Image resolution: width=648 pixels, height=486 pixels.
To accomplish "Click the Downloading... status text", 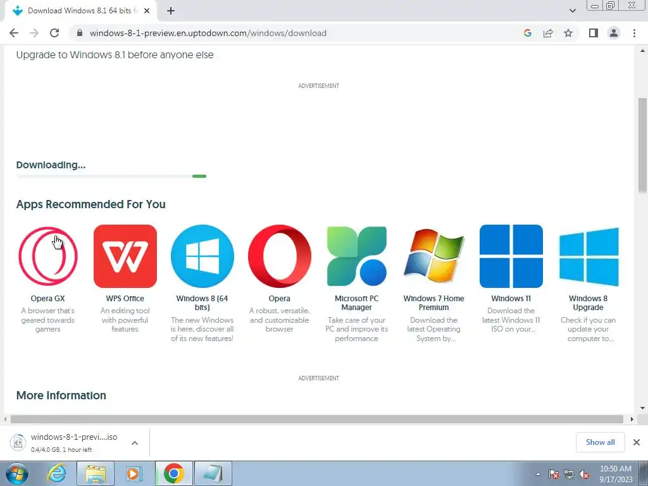I will [x=51, y=165].
